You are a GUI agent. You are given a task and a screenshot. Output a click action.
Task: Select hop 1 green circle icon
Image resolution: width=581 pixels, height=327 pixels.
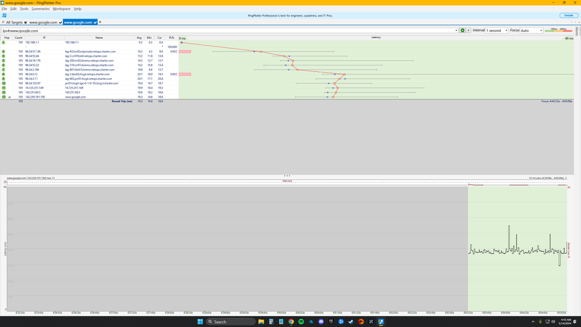(x=3, y=43)
